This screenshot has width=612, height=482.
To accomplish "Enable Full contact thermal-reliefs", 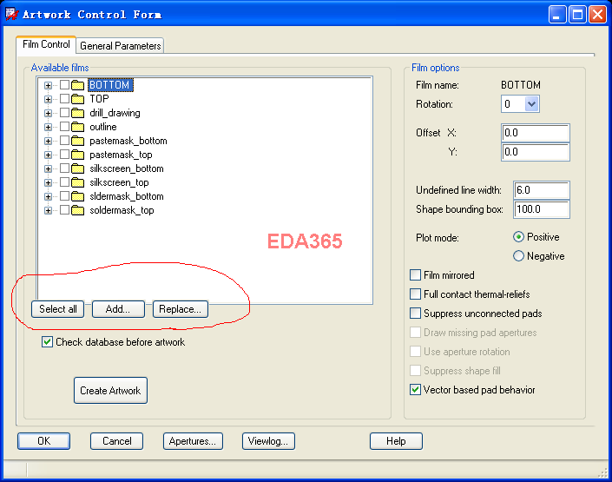I will [x=415, y=294].
